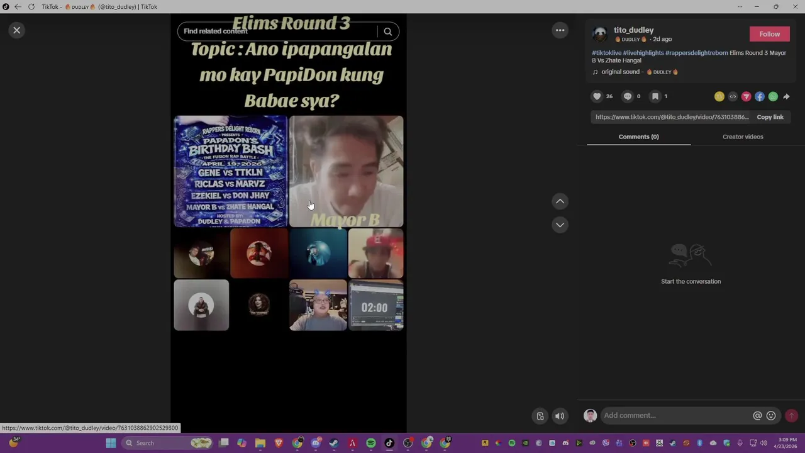Viewport: 805px width, 453px height.
Task: Like the video with the heart icon
Action: (x=597, y=96)
